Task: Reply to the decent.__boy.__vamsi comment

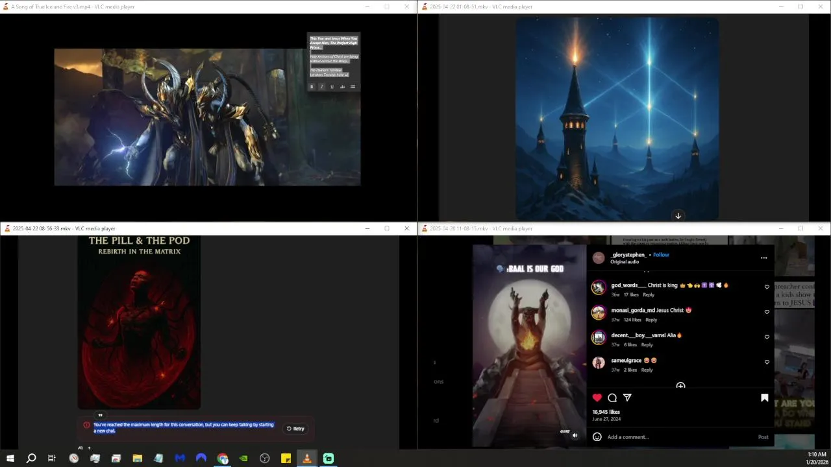Action: [x=647, y=344]
